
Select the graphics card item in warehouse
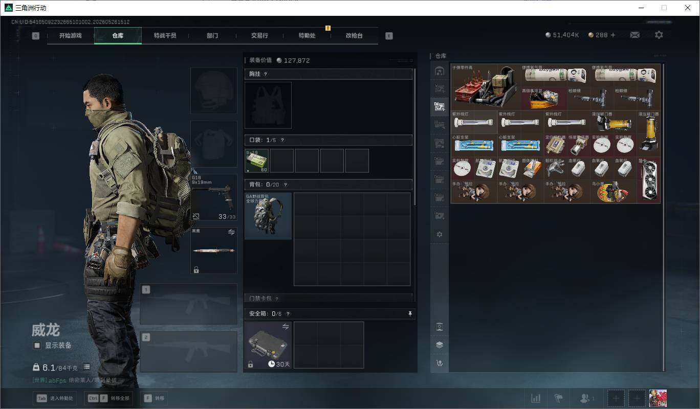[649, 180]
